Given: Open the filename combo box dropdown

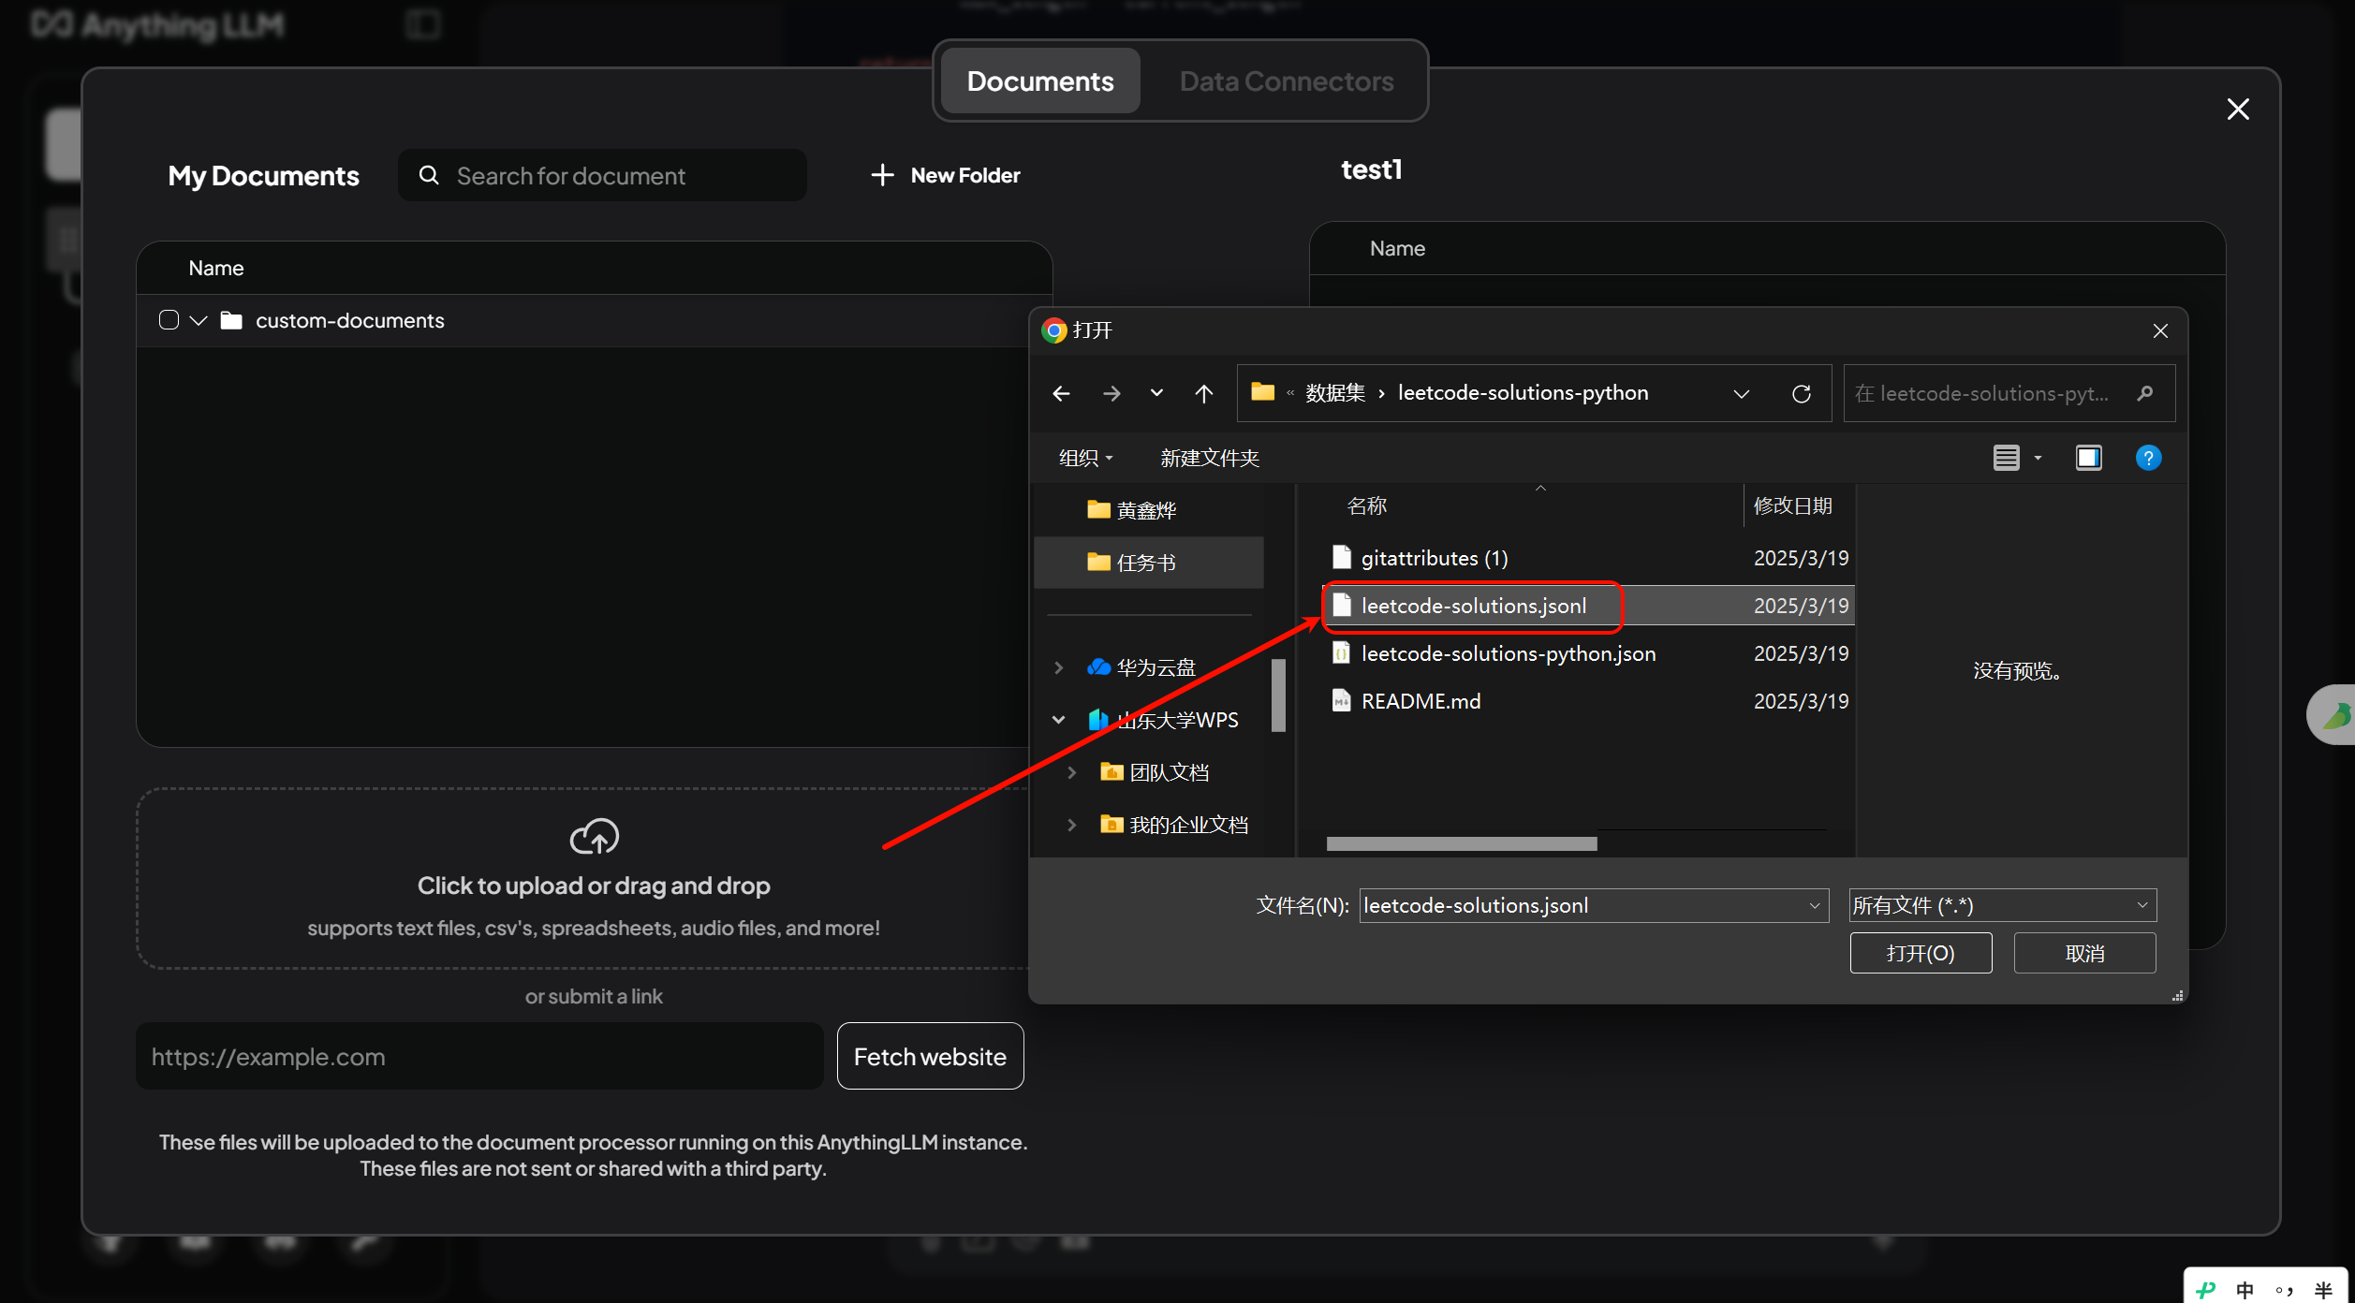Looking at the screenshot, I should coord(1814,905).
